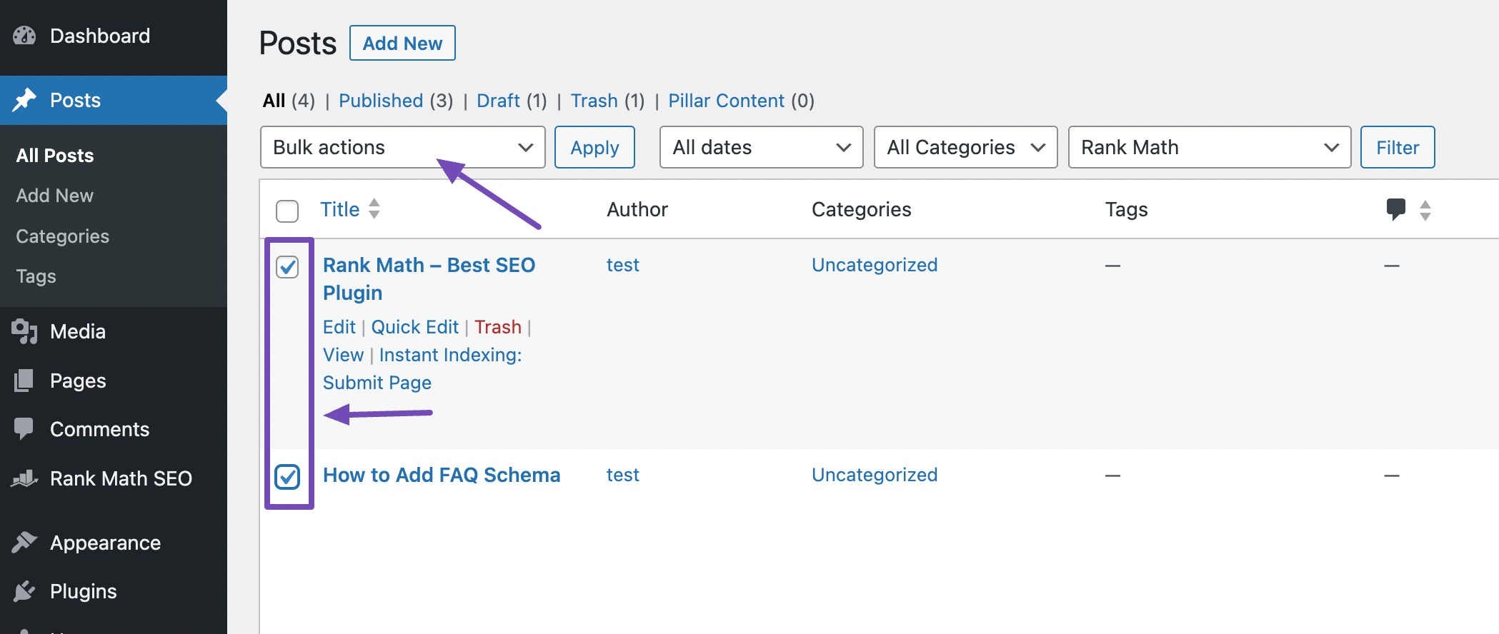Screen dimensions: 1499x634
Task: Click the Appearance paintbrush icon
Action: [x=24, y=543]
